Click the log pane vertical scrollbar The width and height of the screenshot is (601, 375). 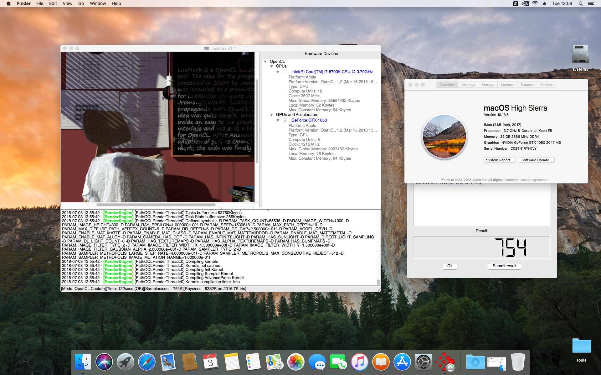[x=378, y=282]
